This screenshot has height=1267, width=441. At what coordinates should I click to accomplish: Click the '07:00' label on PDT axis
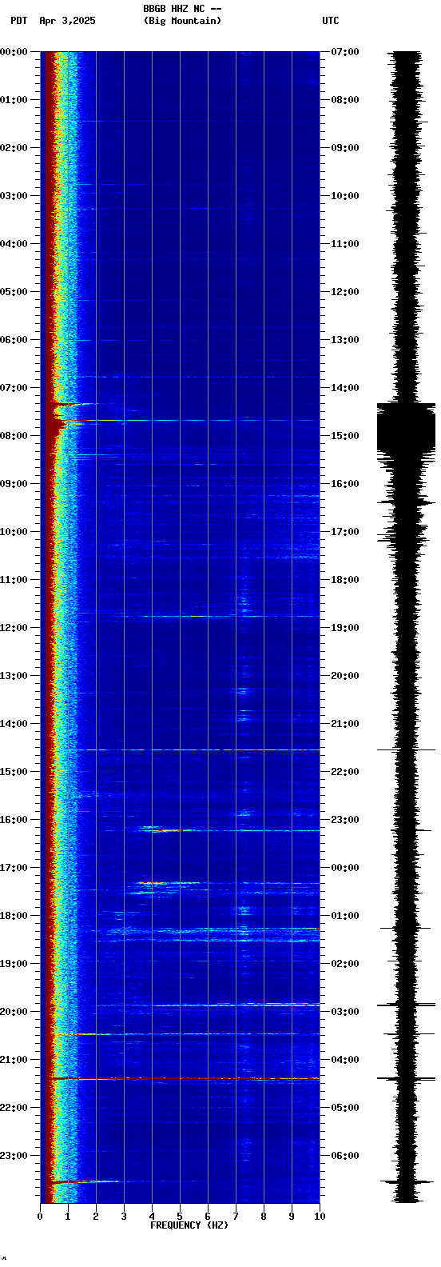coord(14,388)
